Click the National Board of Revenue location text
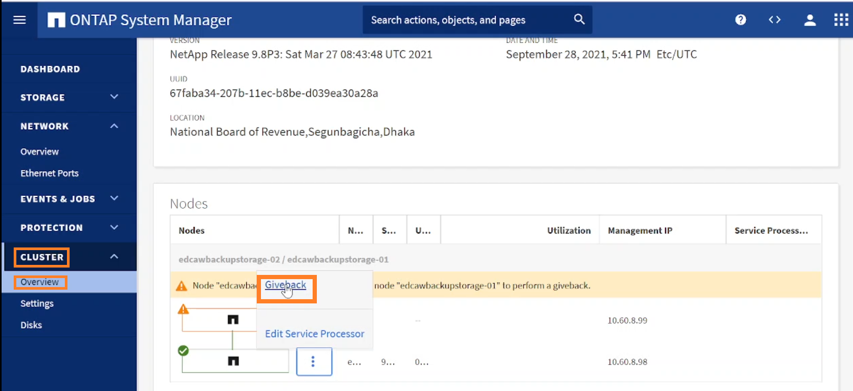The width and height of the screenshot is (853, 391). point(292,132)
